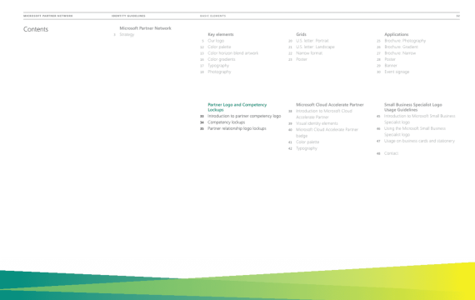475x300 pixels.
Task: Click the IDENTITY GUIDELINES header label
Action: (x=128, y=16)
